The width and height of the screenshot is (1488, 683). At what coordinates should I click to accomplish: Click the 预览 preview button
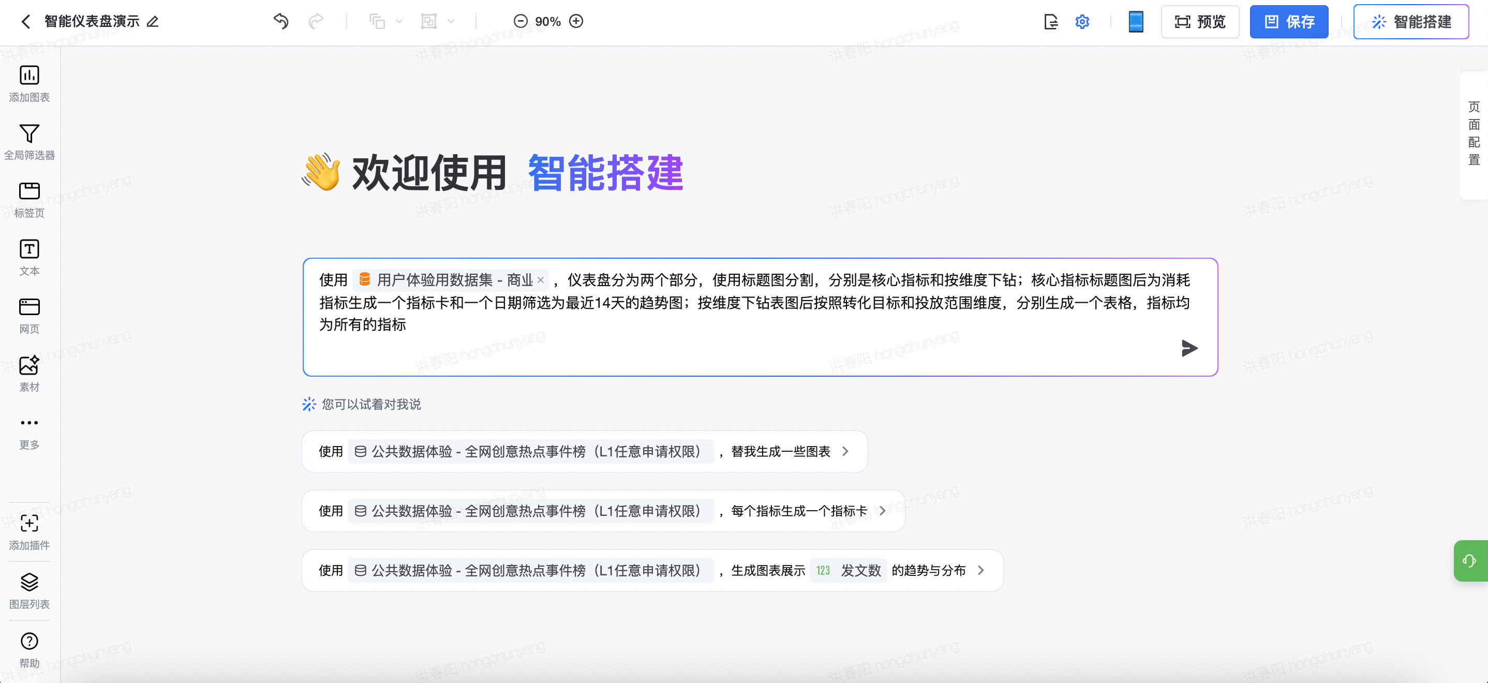click(x=1200, y=21)
